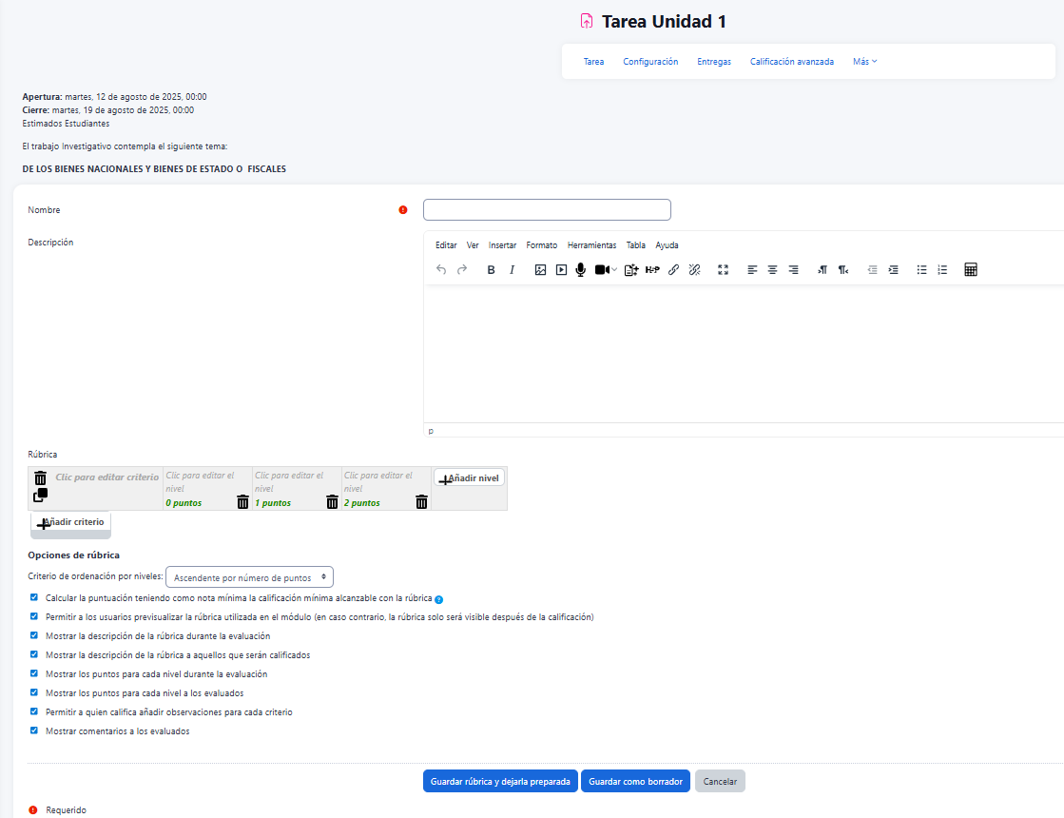Click the microphone record audio icon
Viewport: 1064px width, 818px height.
click(x=580, y=270)
